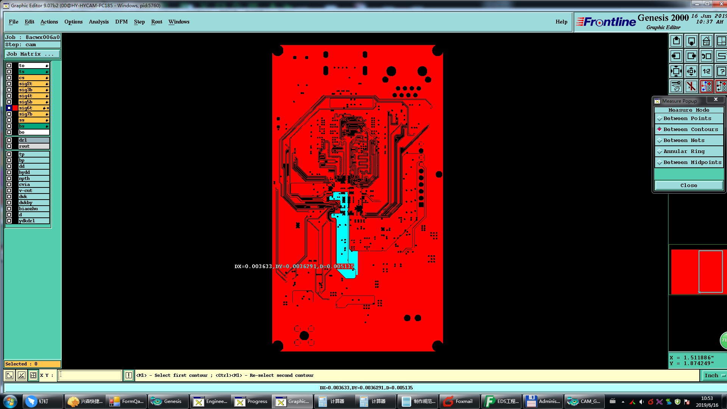Click the 1:2 zoom scale icon
The image size is (727, 409).
(706, 71)
